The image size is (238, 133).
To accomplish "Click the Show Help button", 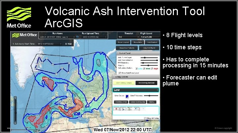I will tap(138, 42).
